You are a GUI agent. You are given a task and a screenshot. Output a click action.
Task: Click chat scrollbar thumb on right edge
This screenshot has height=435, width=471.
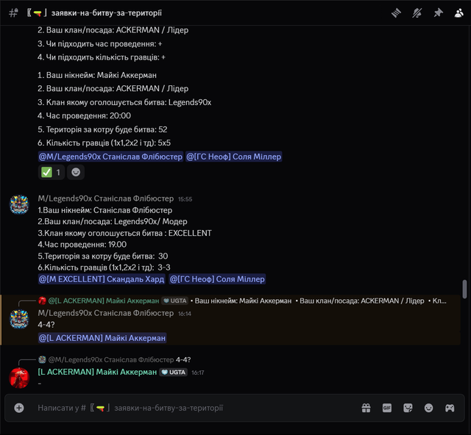coord(464,290)
